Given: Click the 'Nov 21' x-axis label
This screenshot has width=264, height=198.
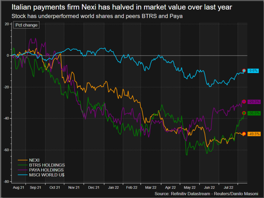Looking at the screenshot, I should click(74, 187).
